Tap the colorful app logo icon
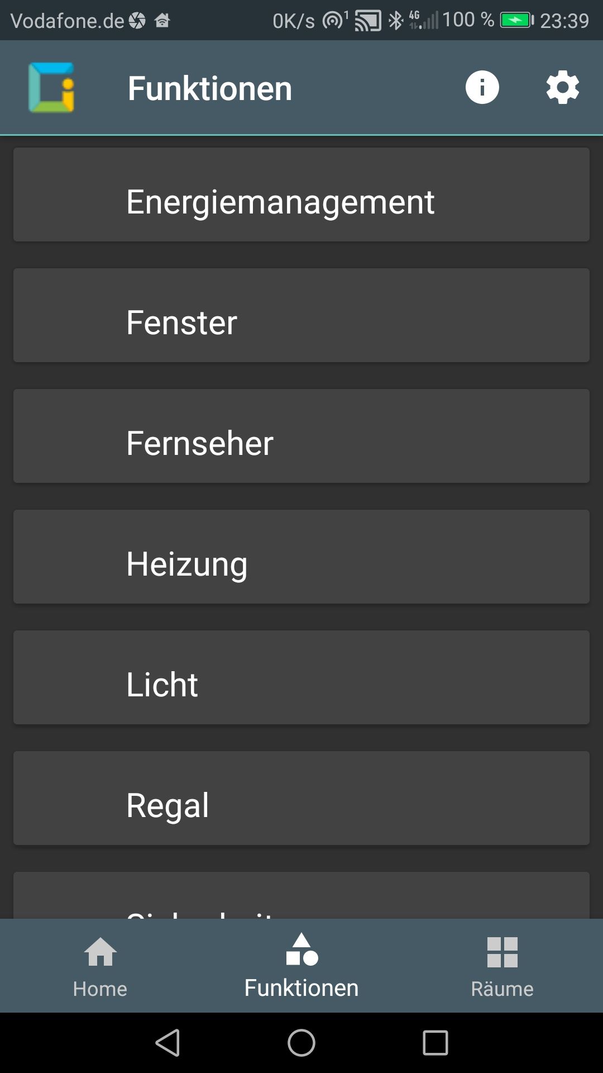The height and width of the screenshot is (1073, 603). 51,87
